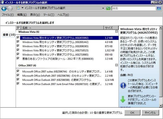The height and width of the screenshot is (119, 163).
Task: Uncheck the Outlook Junk Email Filter KB2687310 checkbox
Action: pos(18,84)
